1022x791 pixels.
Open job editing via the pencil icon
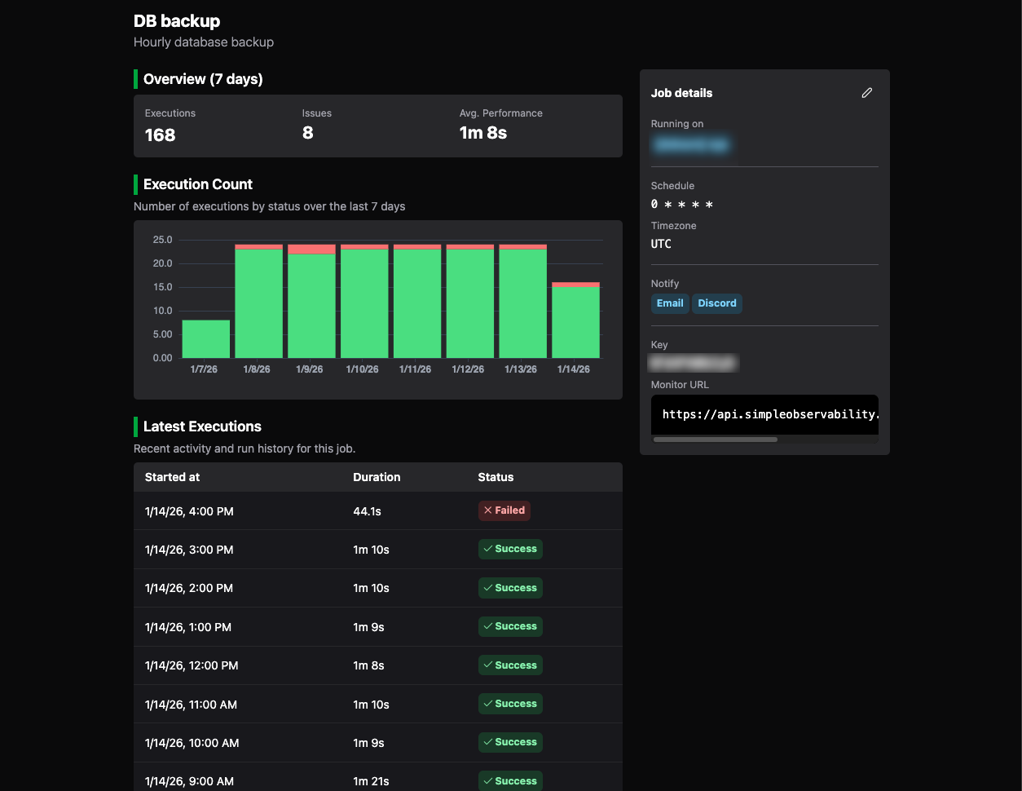(x=867, y=93)
